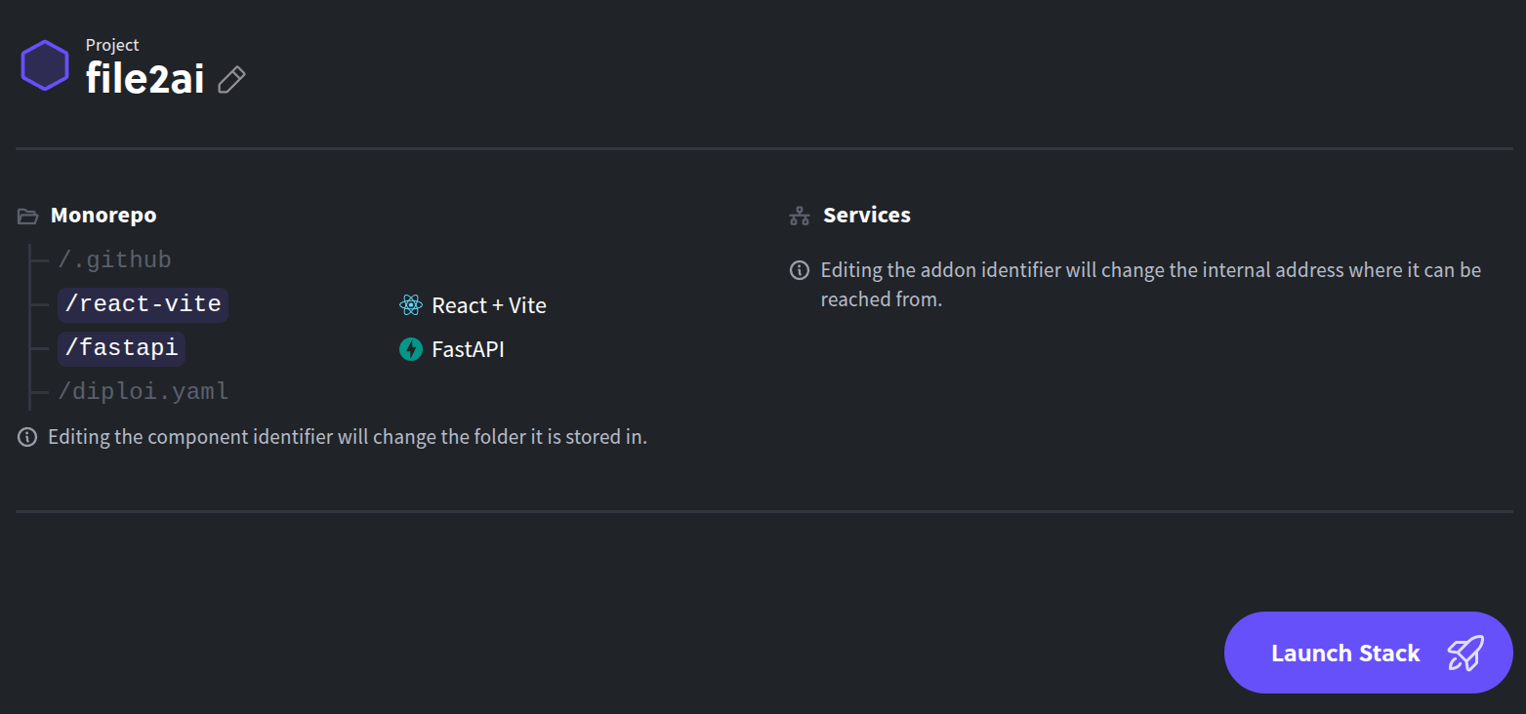Image resolution: width=1526 pixels, height=714 pixels.
Task: Click the info icon about addon identifiers
Action: (799, 269)
